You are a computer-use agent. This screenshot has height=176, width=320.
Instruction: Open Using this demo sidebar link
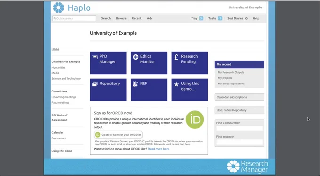pyautogui.click(x=62, y=151)
